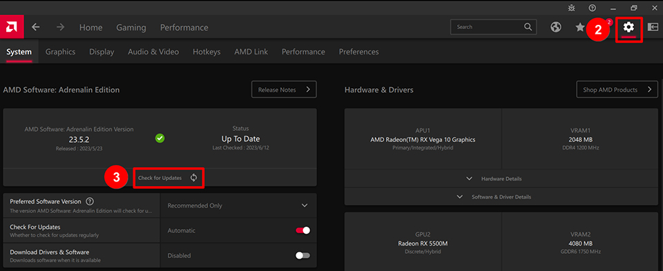Image resolution: width=663 pixels, height=271 pixels.
Task: Click the green Up To Date checkmark
Action: click(x=160, y=138)
